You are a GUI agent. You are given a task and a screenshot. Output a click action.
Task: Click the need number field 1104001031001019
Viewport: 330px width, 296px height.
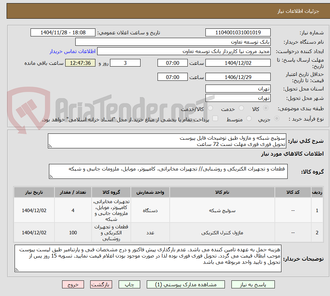tap(238, 33)
